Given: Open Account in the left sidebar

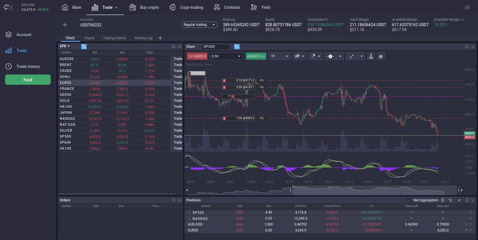Looking at the screenshot, I should point(19,35).
